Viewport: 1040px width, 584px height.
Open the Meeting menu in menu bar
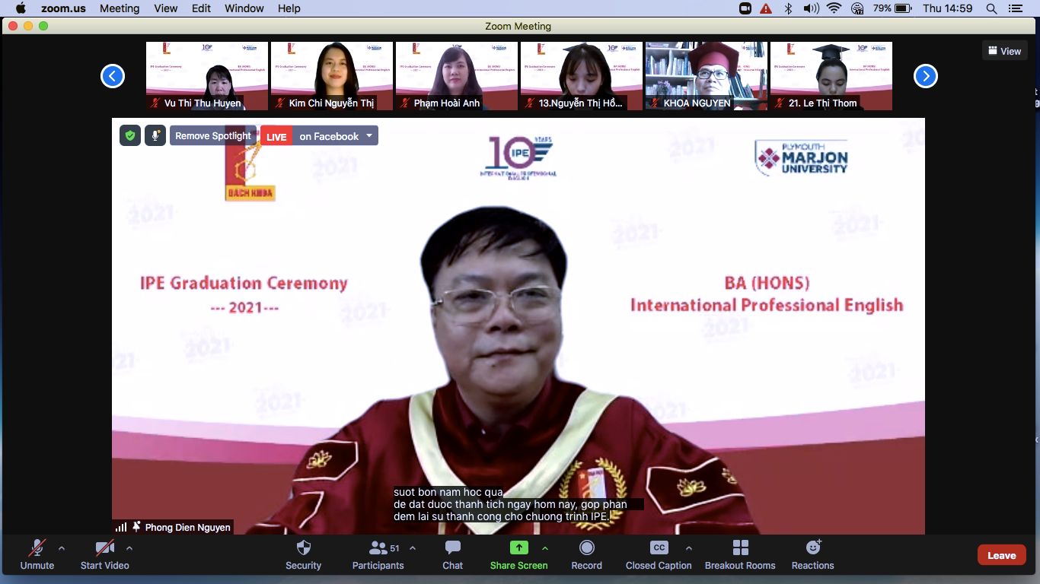click(120, 8)
